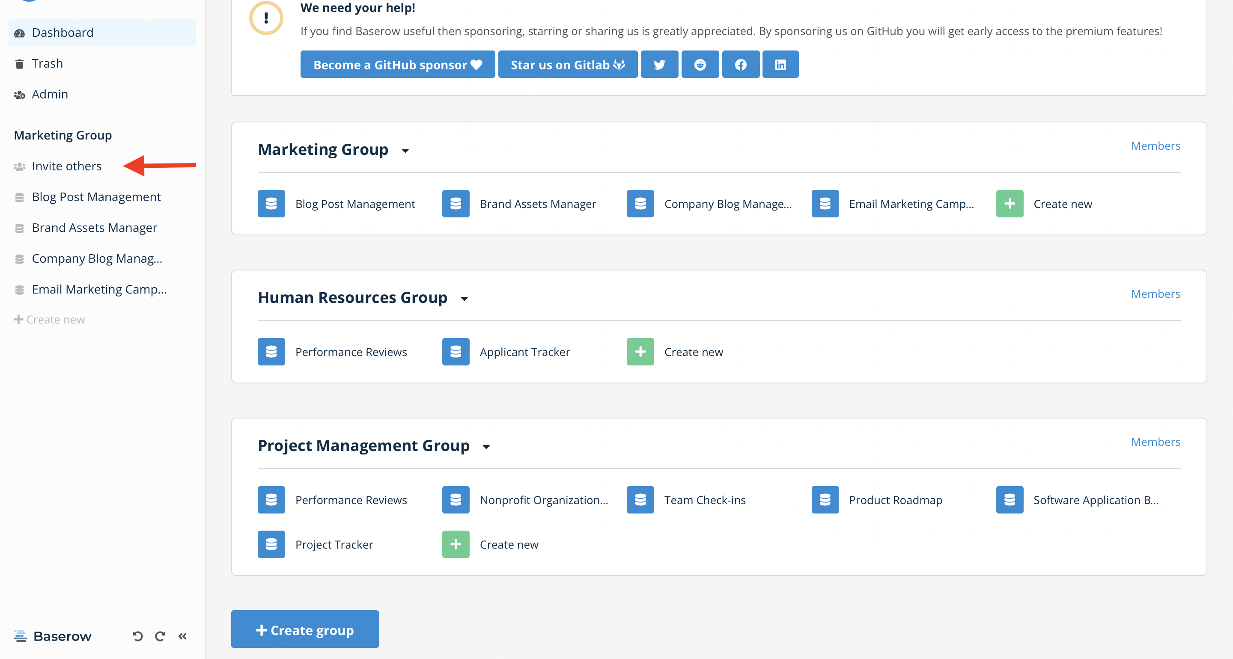The image size is (1233, 659).
Task: Open Admin in the sidebar
Action: click(x=50, y=94)
